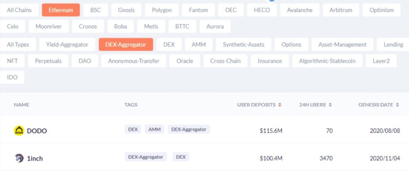Viewport: 409px width, 171px height.
Task: Click the AMM tag on DODO row
Action: tap(155, 129)
